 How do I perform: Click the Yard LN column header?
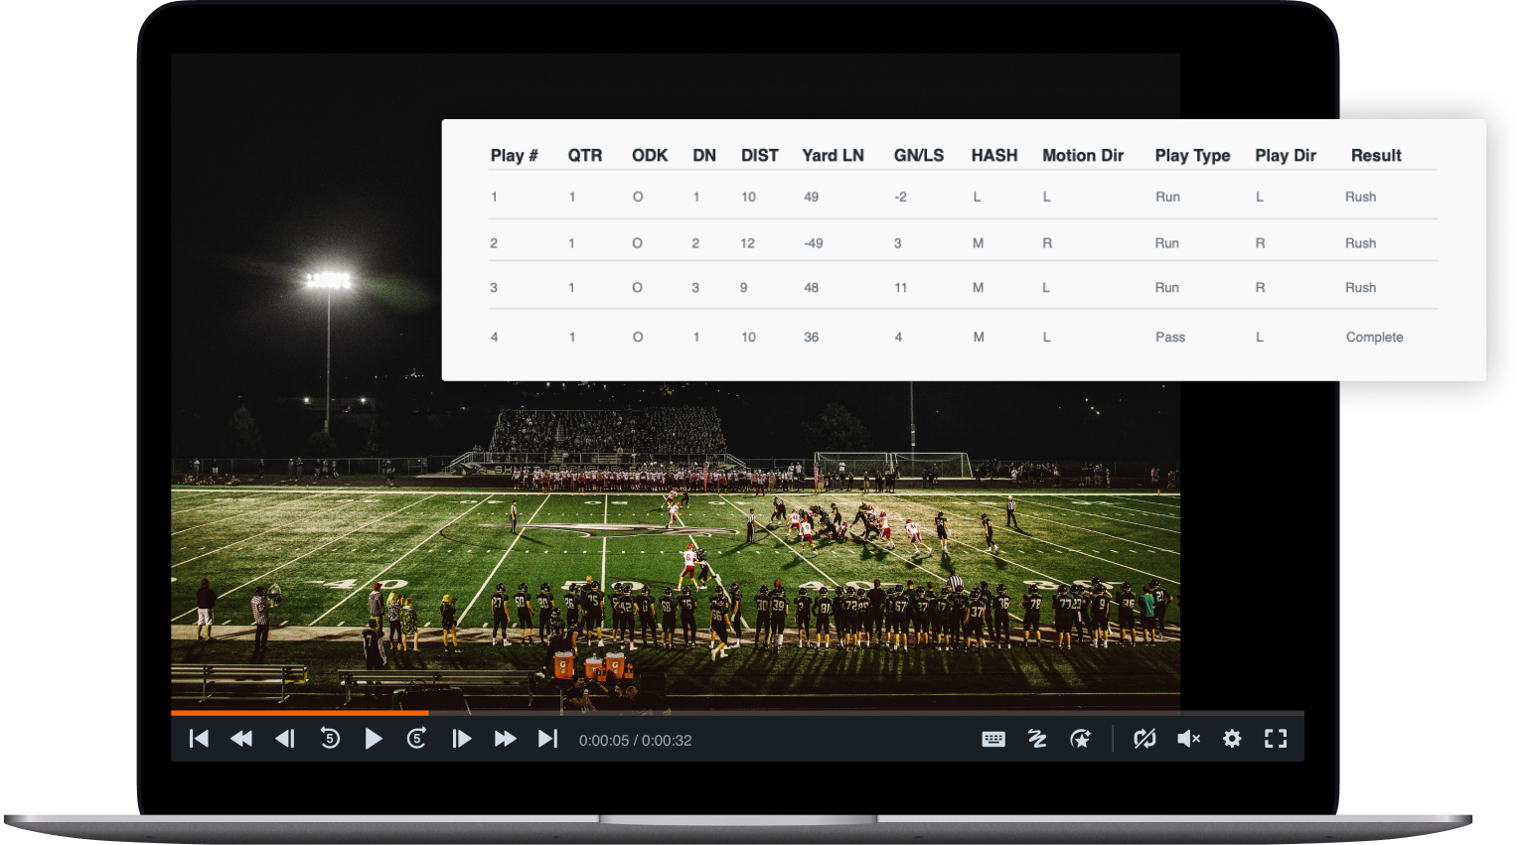tap(833, 156)
